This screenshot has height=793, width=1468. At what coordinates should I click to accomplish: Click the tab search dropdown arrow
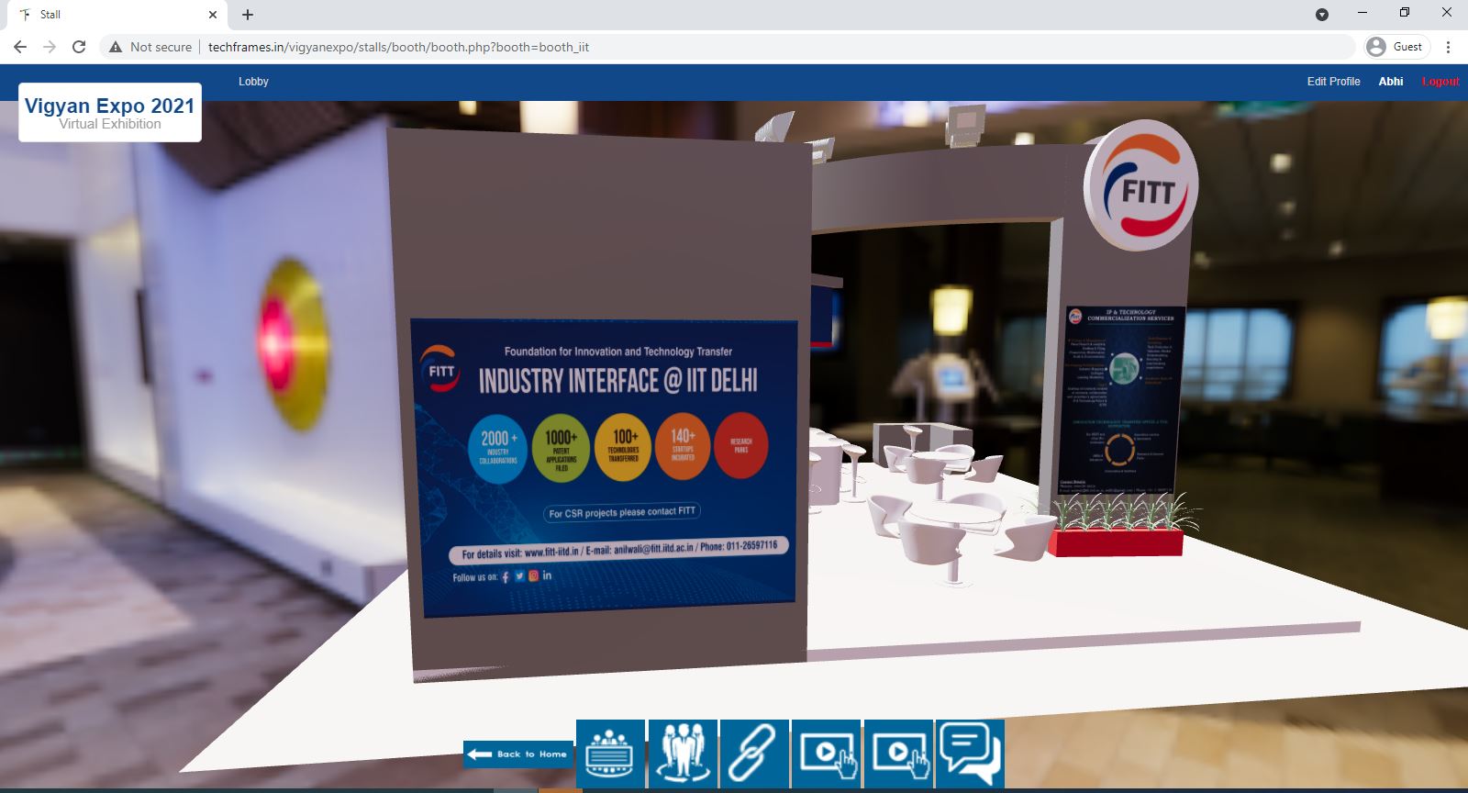pos(1322,14)
